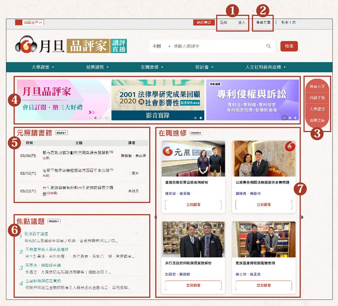Click 會員方案 in the red side menu

tap(317, 86)
